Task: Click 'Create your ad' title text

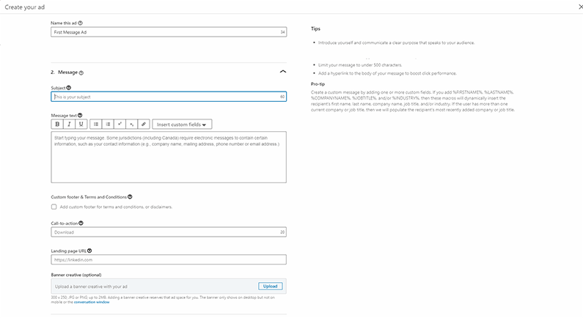Action: tap(24, 7)
